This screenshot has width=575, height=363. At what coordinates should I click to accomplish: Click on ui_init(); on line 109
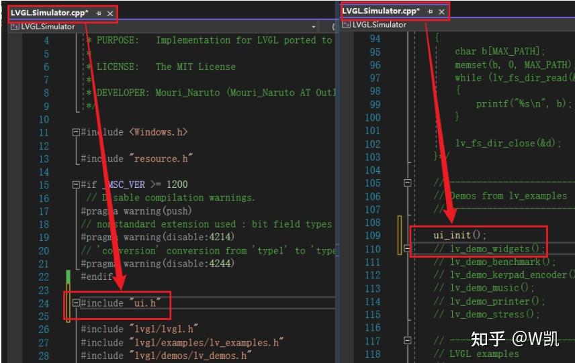click(x=459, y=235)
